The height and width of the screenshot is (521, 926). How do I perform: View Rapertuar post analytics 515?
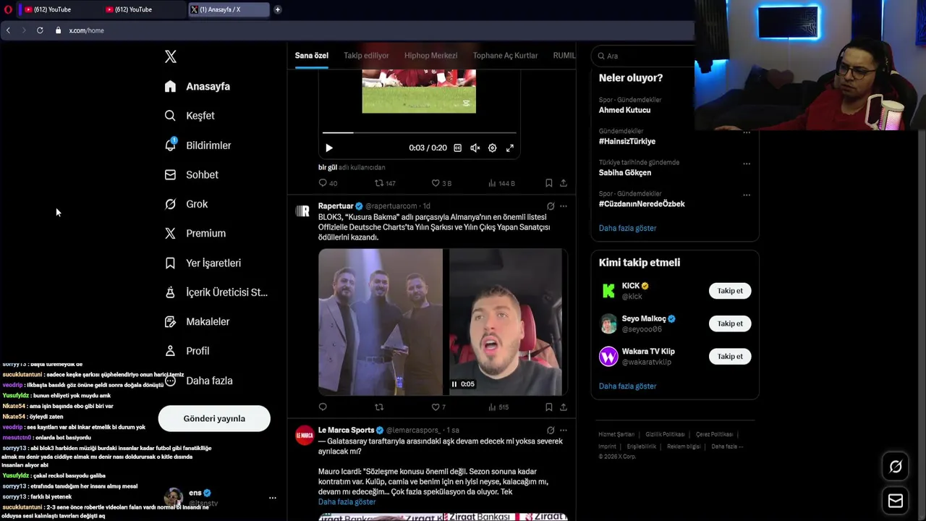click(x=498, y=407)
